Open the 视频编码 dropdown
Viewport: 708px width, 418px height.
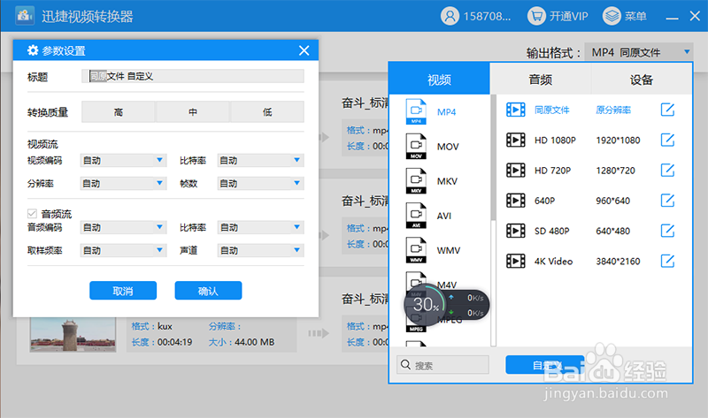pyautogui.click(x=123, y=160)
